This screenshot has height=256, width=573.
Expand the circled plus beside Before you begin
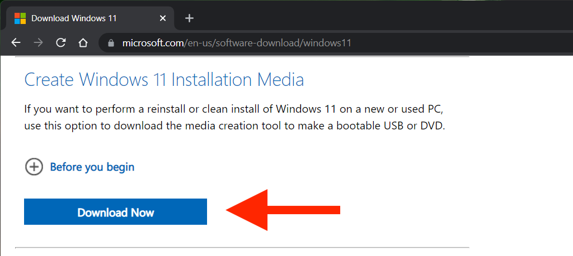tap(34, 167)
